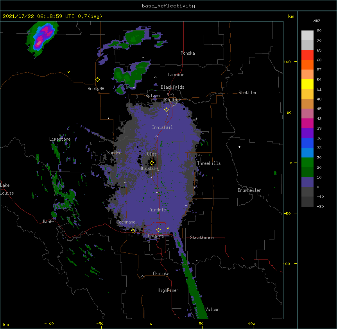Select the Drumheller town label
This screenshot has height=329, width=337.
point(249,190)
